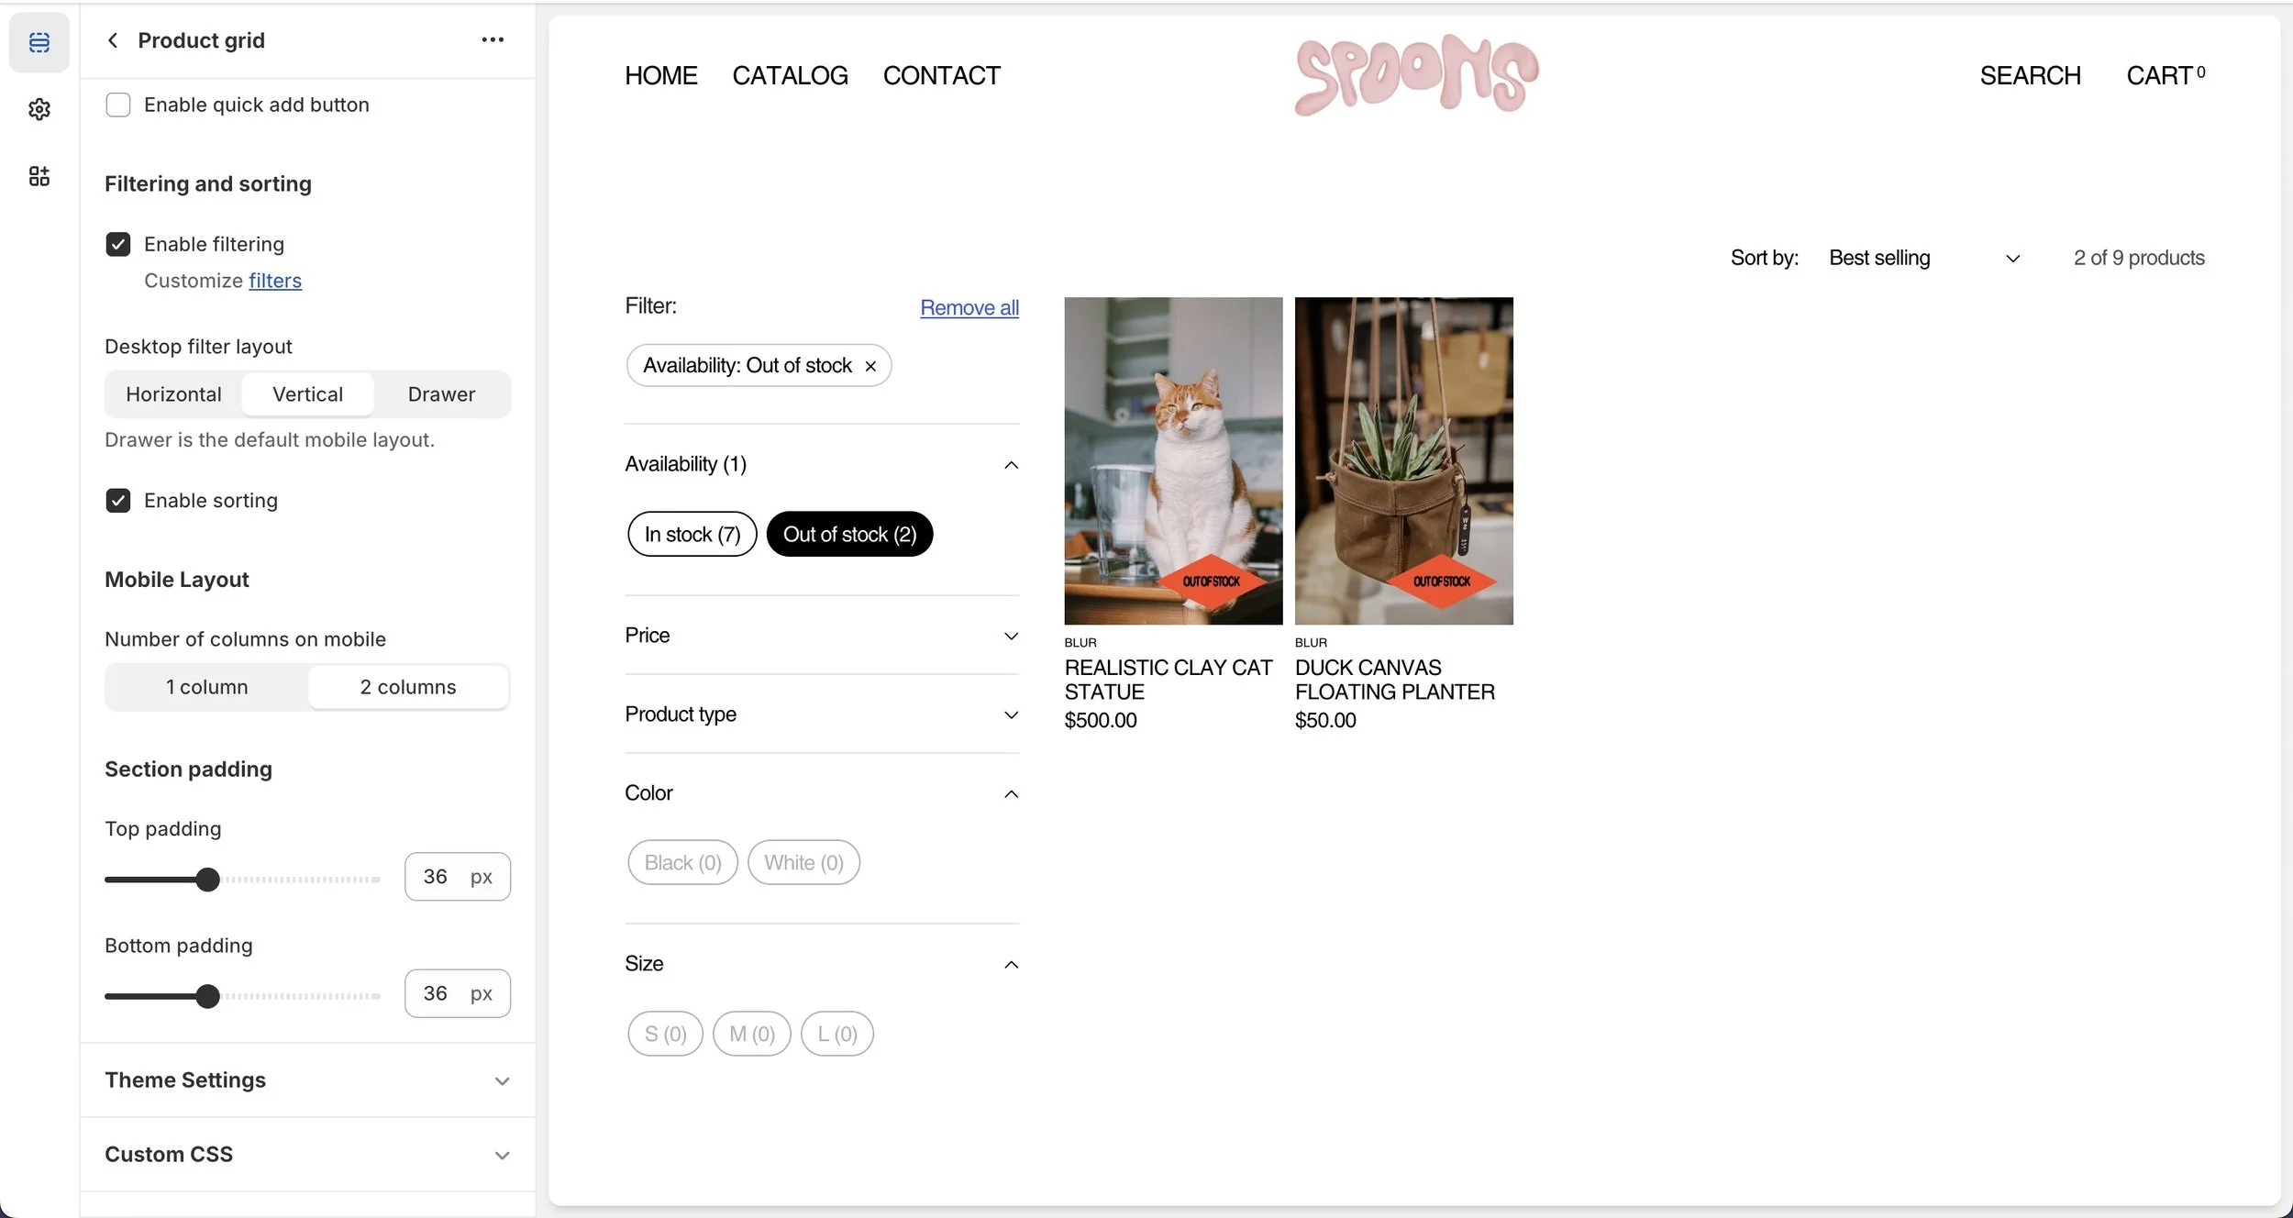Click the Top padding slider handle
This screenshot has height=1218, width=2293.
click(208, 880)
